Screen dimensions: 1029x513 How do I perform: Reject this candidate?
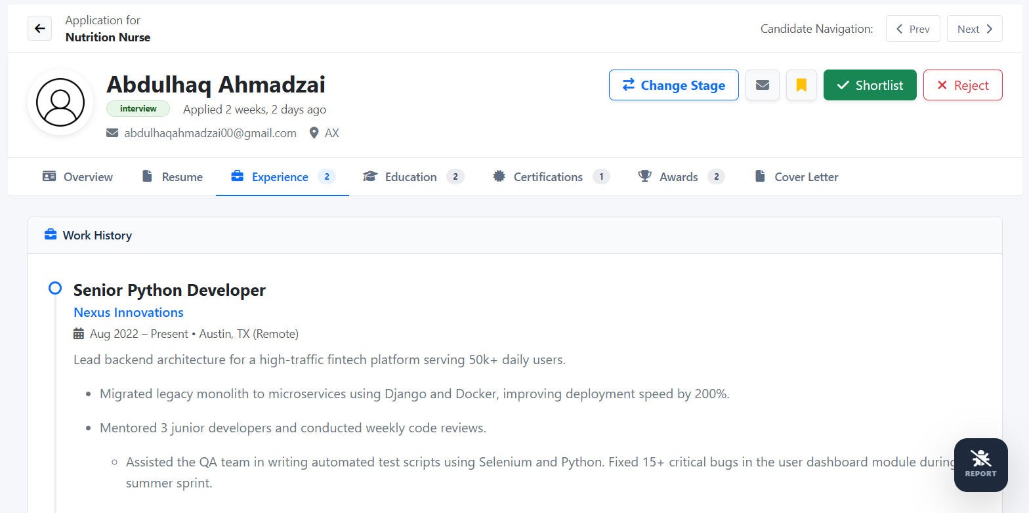tap(963, 85)
